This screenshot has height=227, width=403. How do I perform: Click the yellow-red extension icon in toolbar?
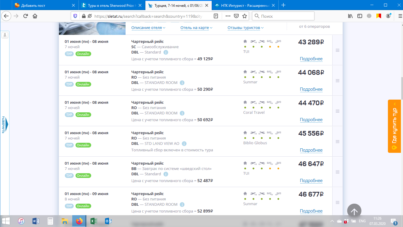pos(378,16)
